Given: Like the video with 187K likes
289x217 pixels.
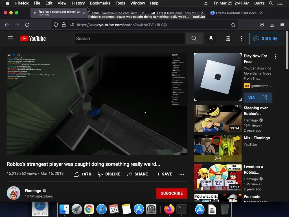Looking at the screenshot, I should coord(82,174).
